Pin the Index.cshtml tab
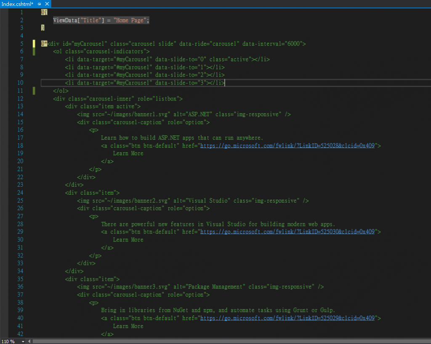 (39, 4)
